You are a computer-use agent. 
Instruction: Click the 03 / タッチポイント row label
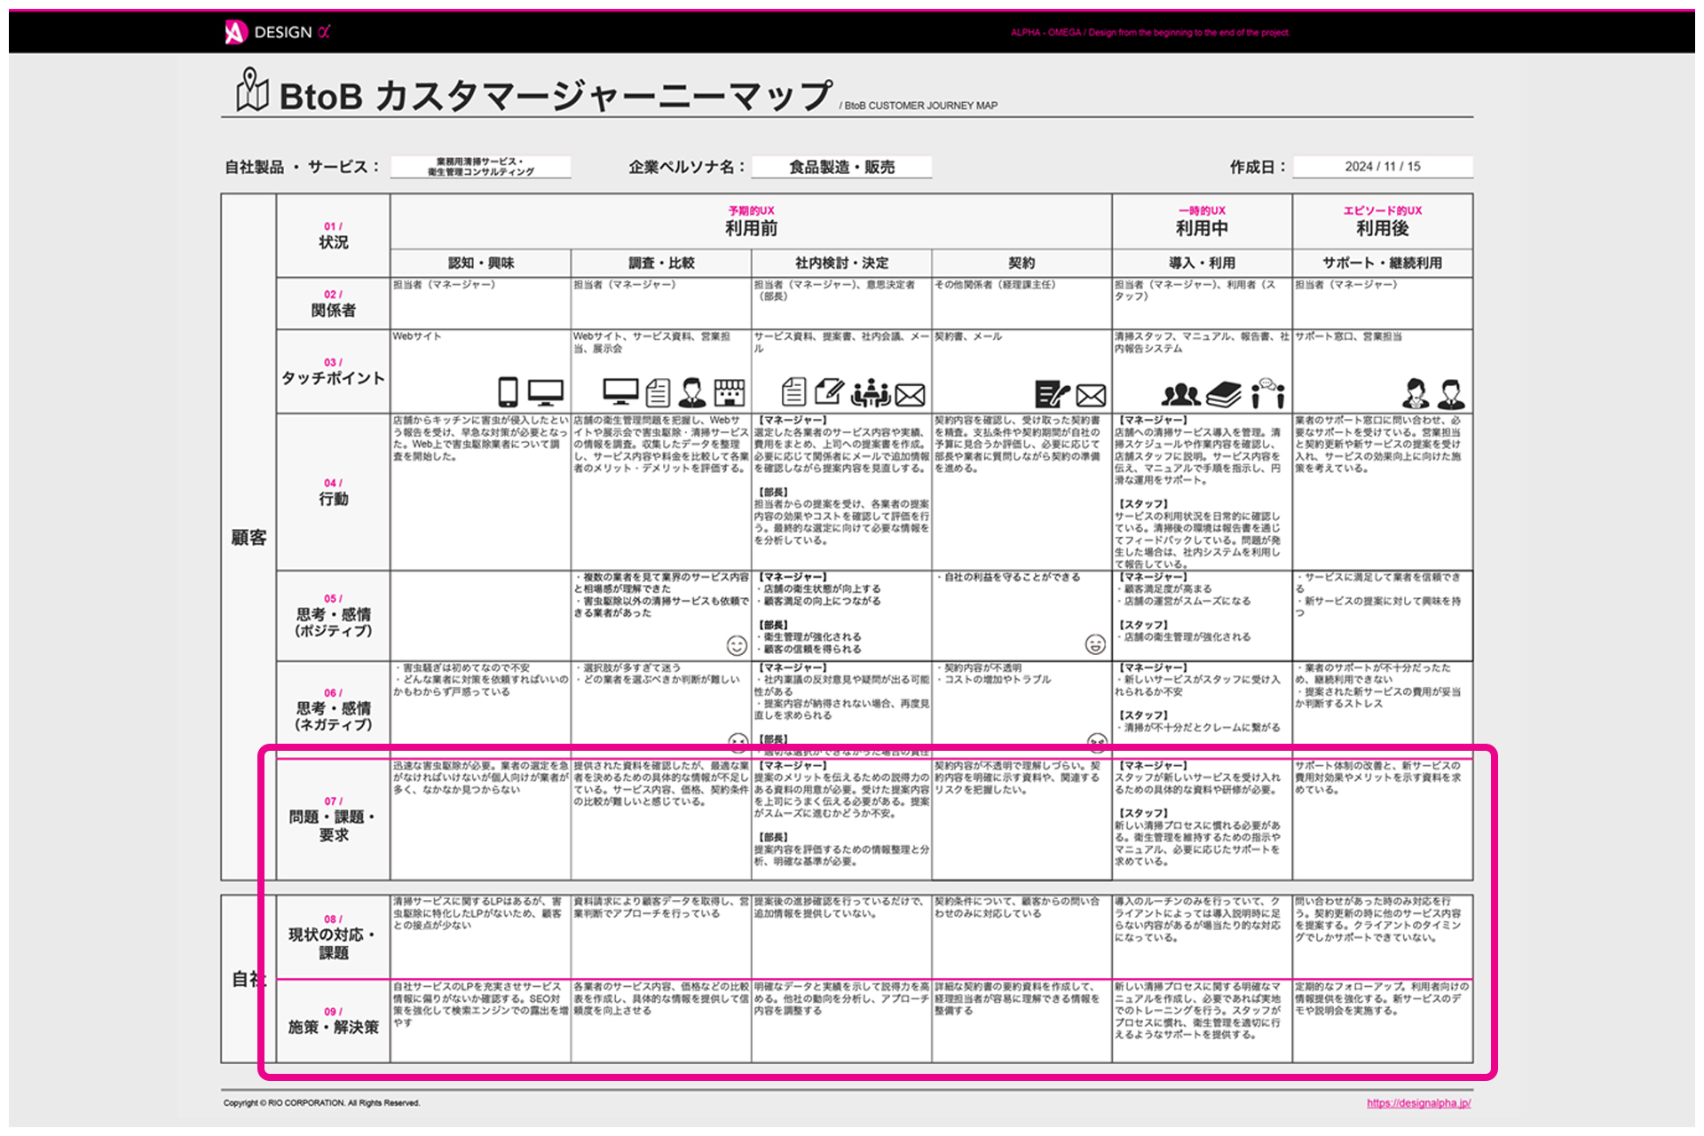pyautogui.click(x=333, y=372)
